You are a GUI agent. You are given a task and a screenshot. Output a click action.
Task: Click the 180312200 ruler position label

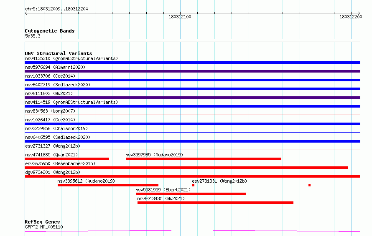[351, 17]
